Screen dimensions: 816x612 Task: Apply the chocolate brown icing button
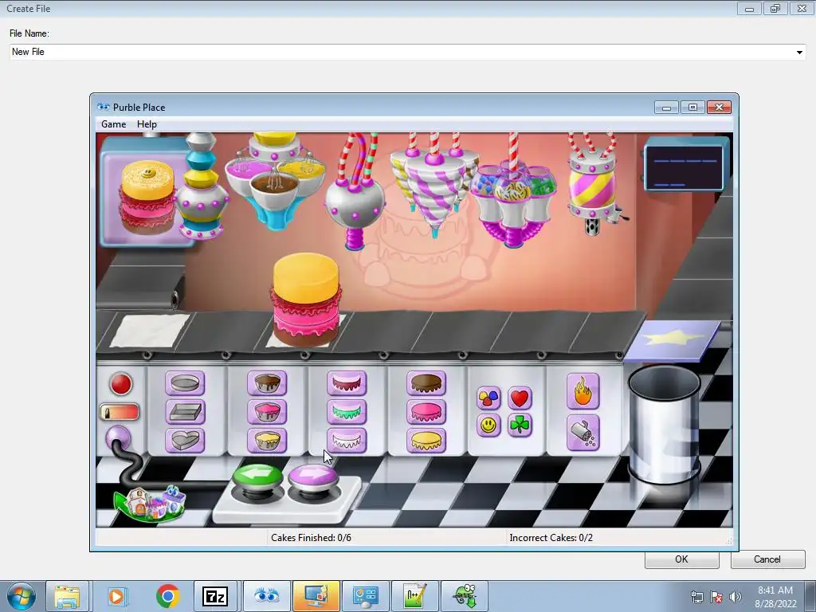click(x=426, y=383)
